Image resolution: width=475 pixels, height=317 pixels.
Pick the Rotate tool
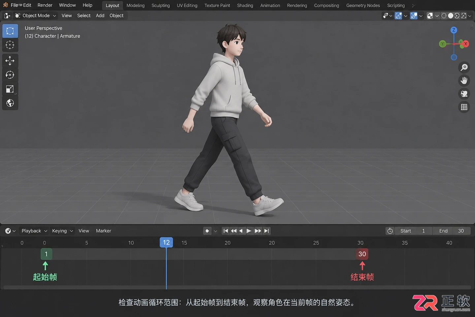tap(10, 75)
